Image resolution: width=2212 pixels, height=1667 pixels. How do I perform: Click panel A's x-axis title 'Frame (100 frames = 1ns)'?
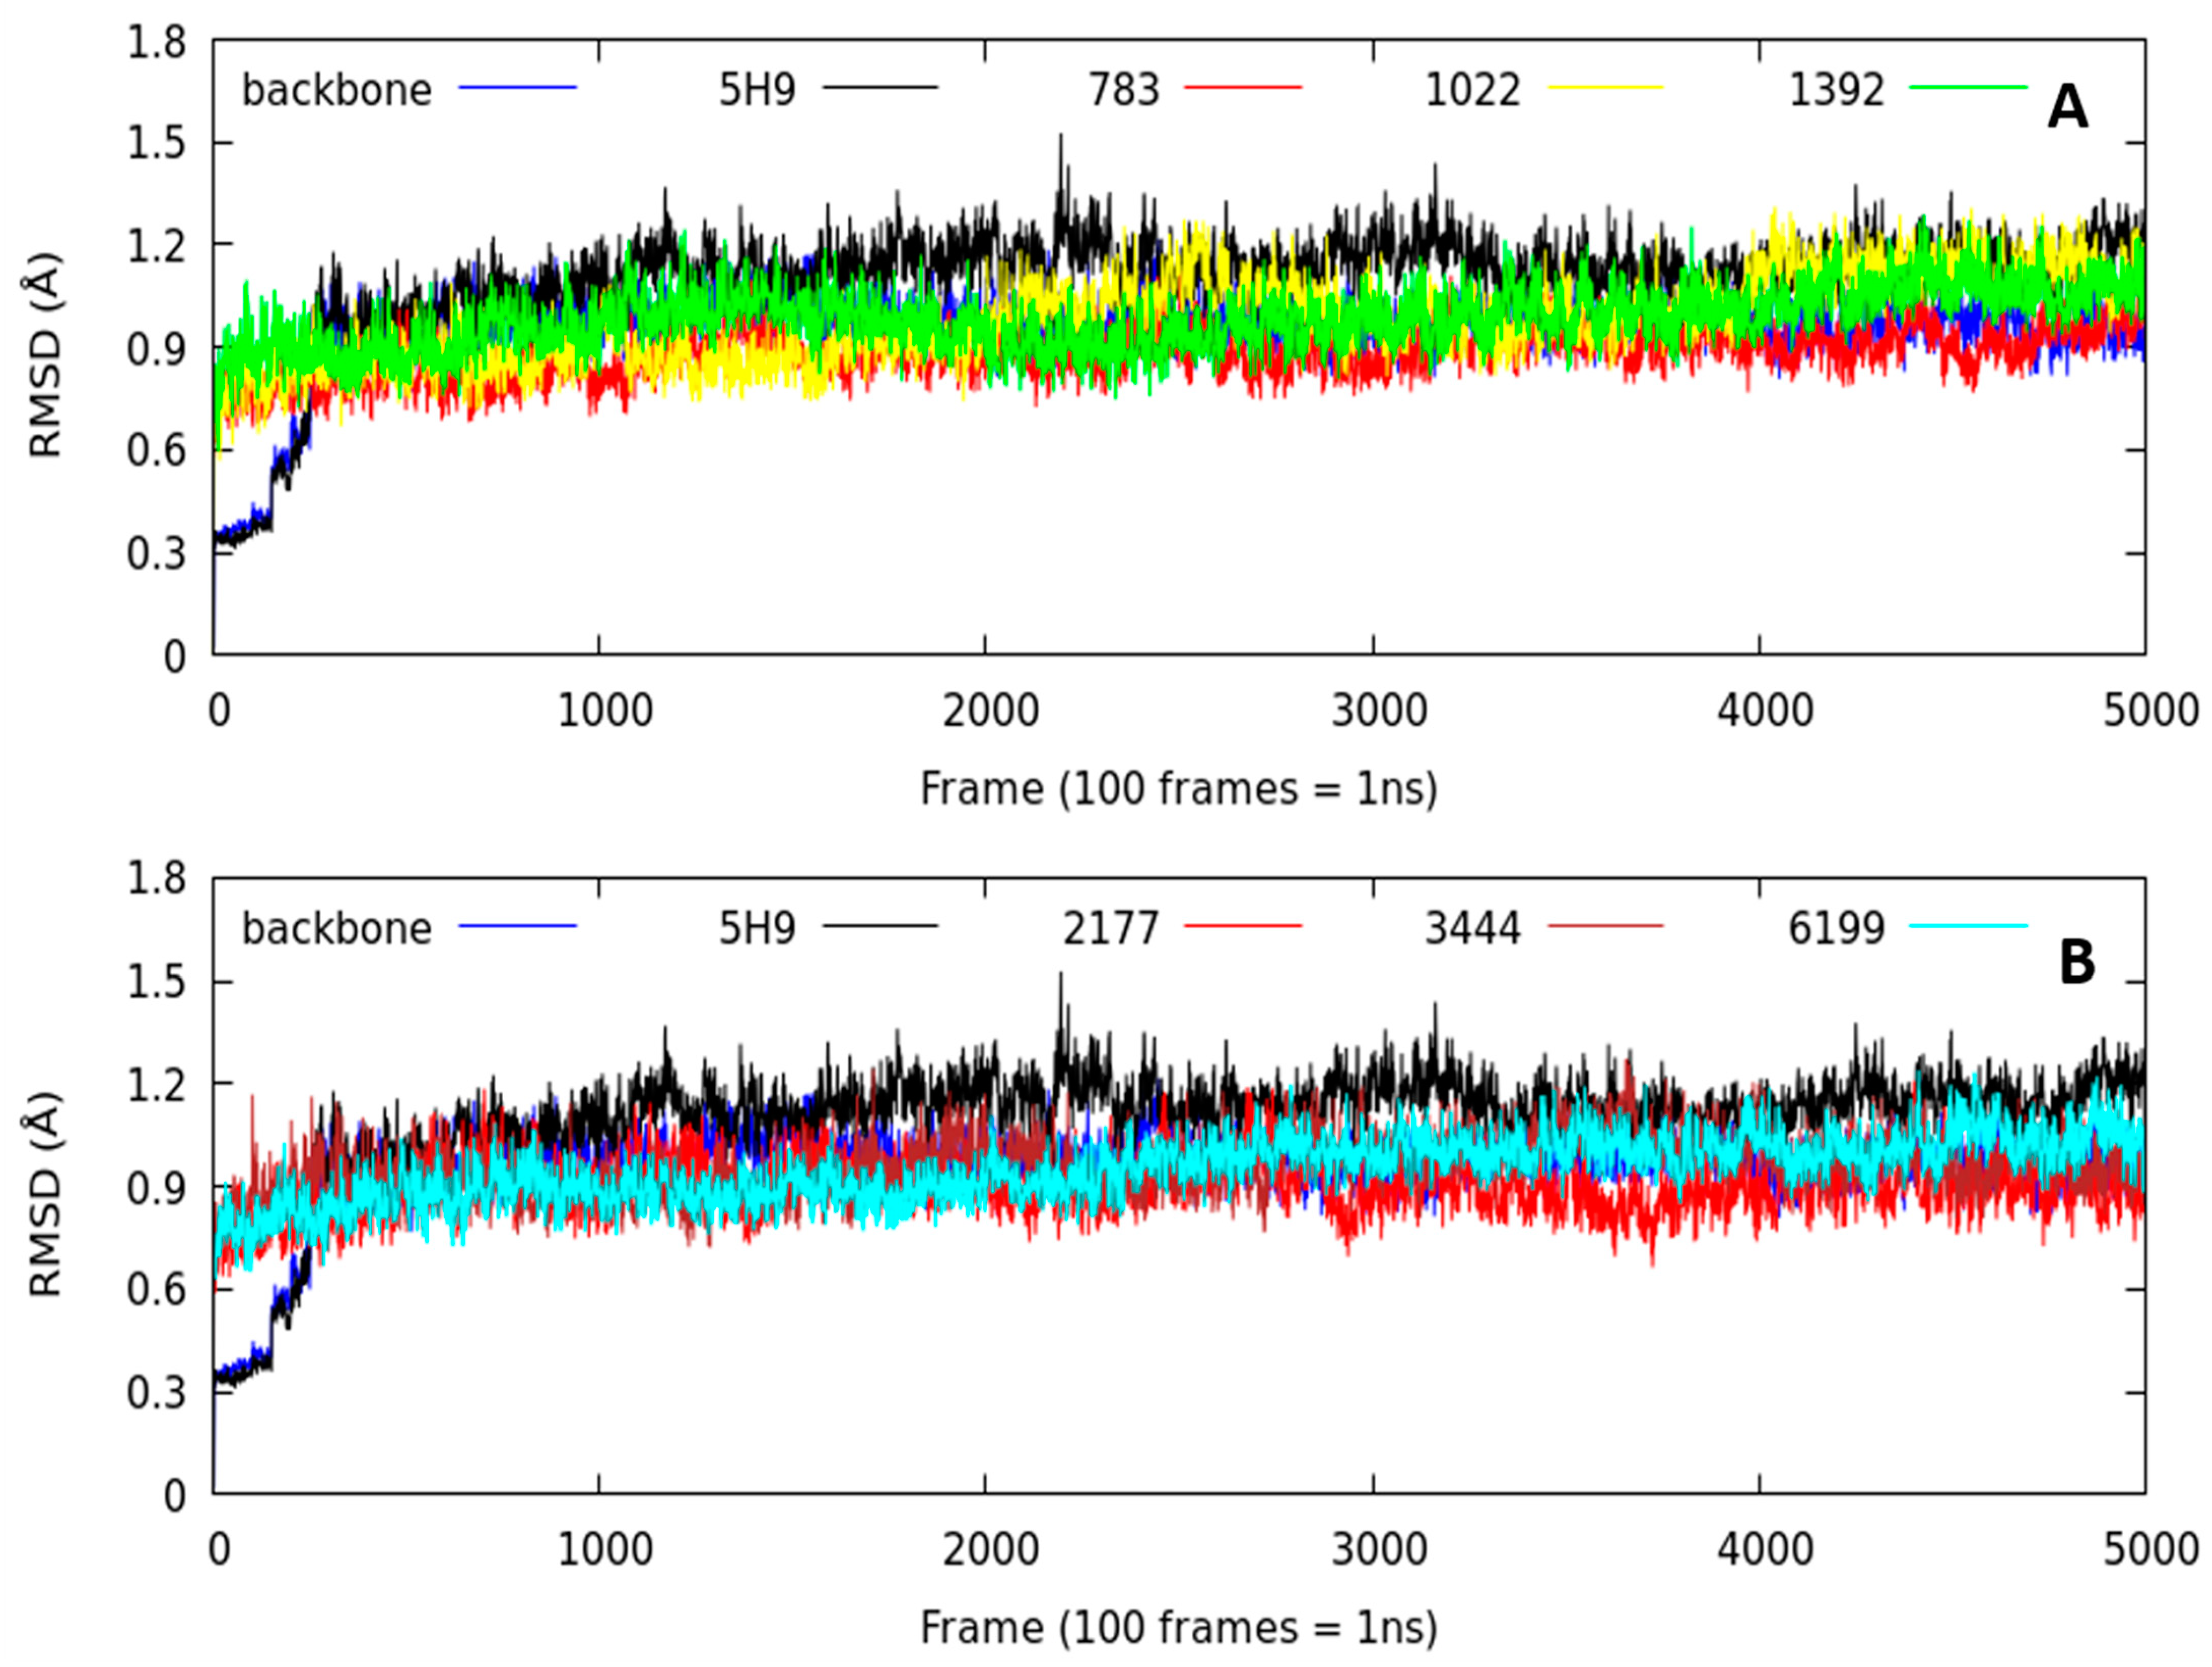pyautogui.click(x=1179, y=789)
